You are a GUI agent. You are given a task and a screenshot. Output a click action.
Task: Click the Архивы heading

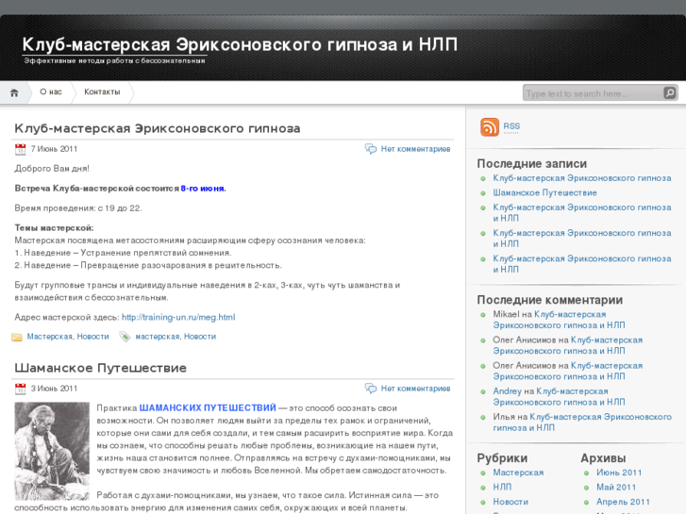(603, 458)
